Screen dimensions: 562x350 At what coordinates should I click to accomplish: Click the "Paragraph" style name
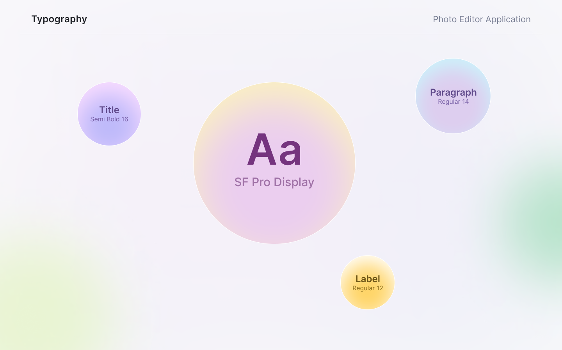(453, 92)
